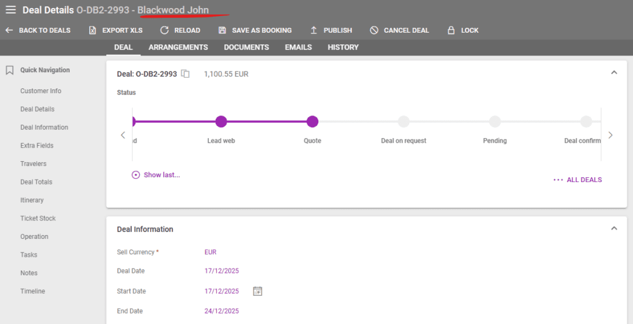Go to Extra Fields in Quick Navigation
The image size is (633, 324).
coord(36,146)
